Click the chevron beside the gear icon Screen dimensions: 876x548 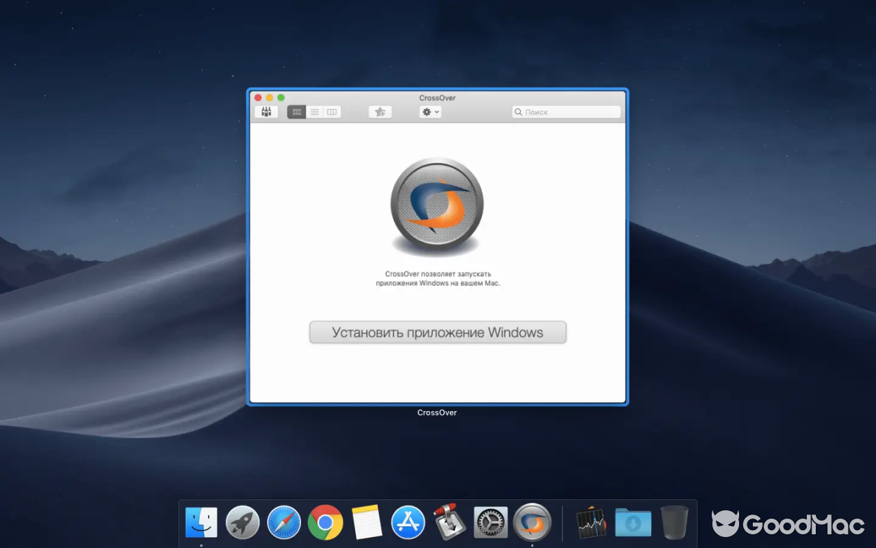436,112
